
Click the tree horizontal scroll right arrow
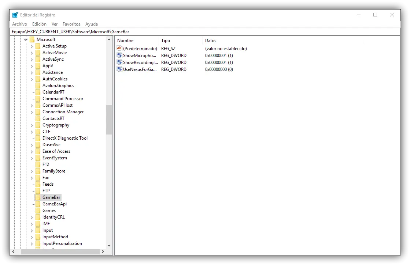(x=103, y=252)
